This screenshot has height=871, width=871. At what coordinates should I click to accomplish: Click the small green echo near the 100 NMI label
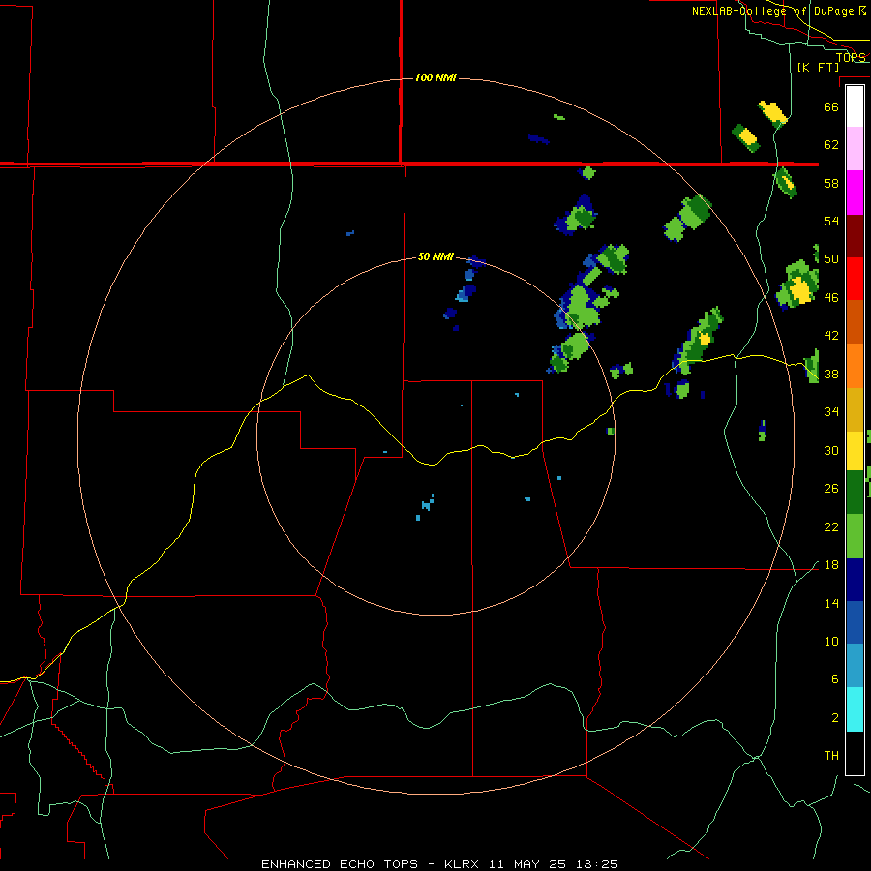point(558,117)
